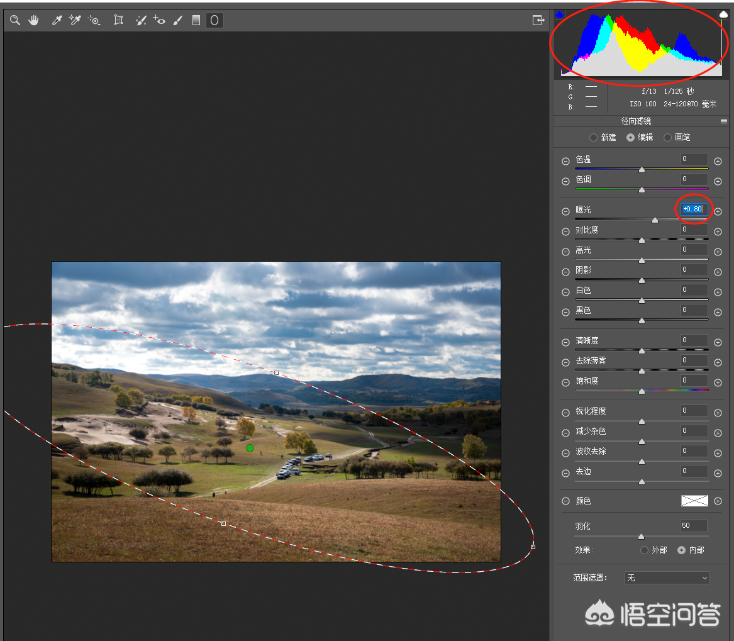Click the 曝光 value field
The width and height of the screenshot is (734, 641).
tap(694, 209)
